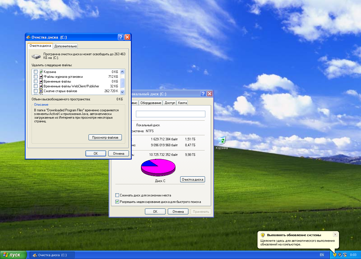Click the 9,98 ГБ capacity value
Screen dimensions: 361x259
point(190,154)
